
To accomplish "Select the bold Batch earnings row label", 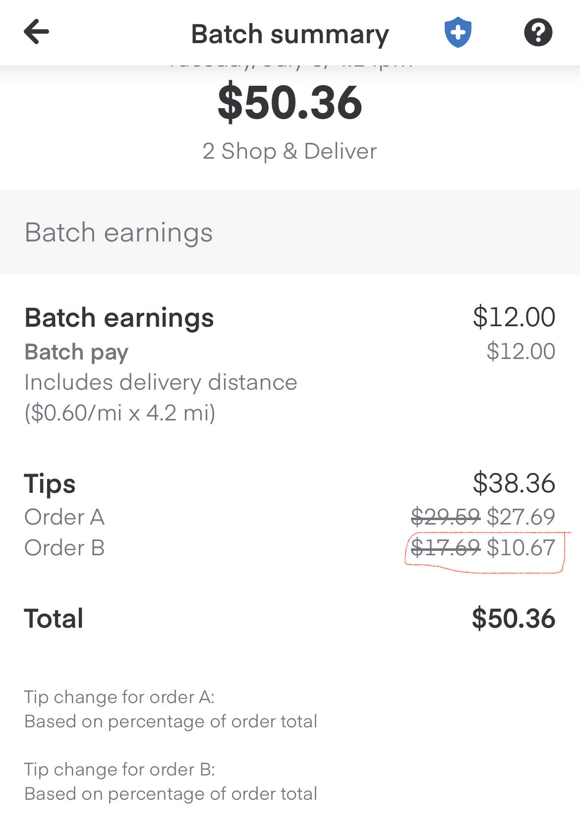I will point(119,318).
